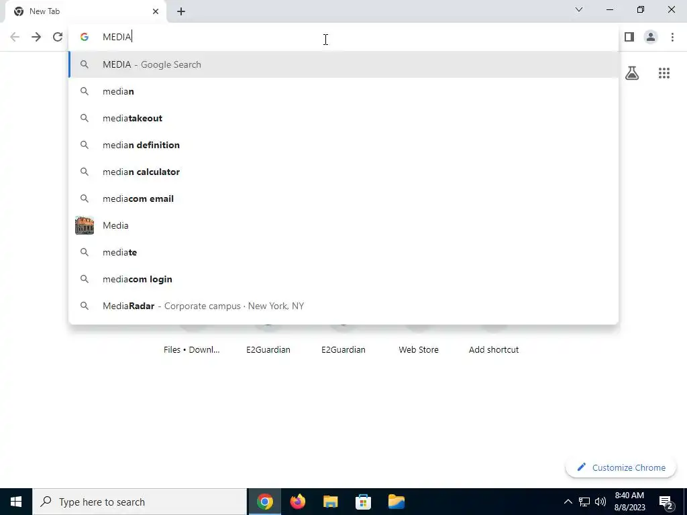This screenshot has width=687, height=515.
Task: Open Firefox from taskbar
Action: coord(297,502)
